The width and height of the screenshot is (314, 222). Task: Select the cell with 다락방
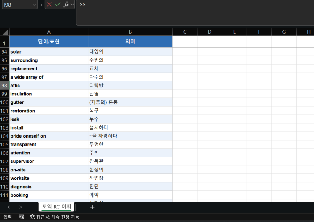click(x=130, y=86)
